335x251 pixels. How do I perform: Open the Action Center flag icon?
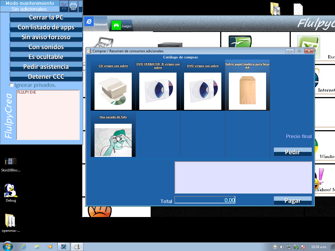click(303, 247)
